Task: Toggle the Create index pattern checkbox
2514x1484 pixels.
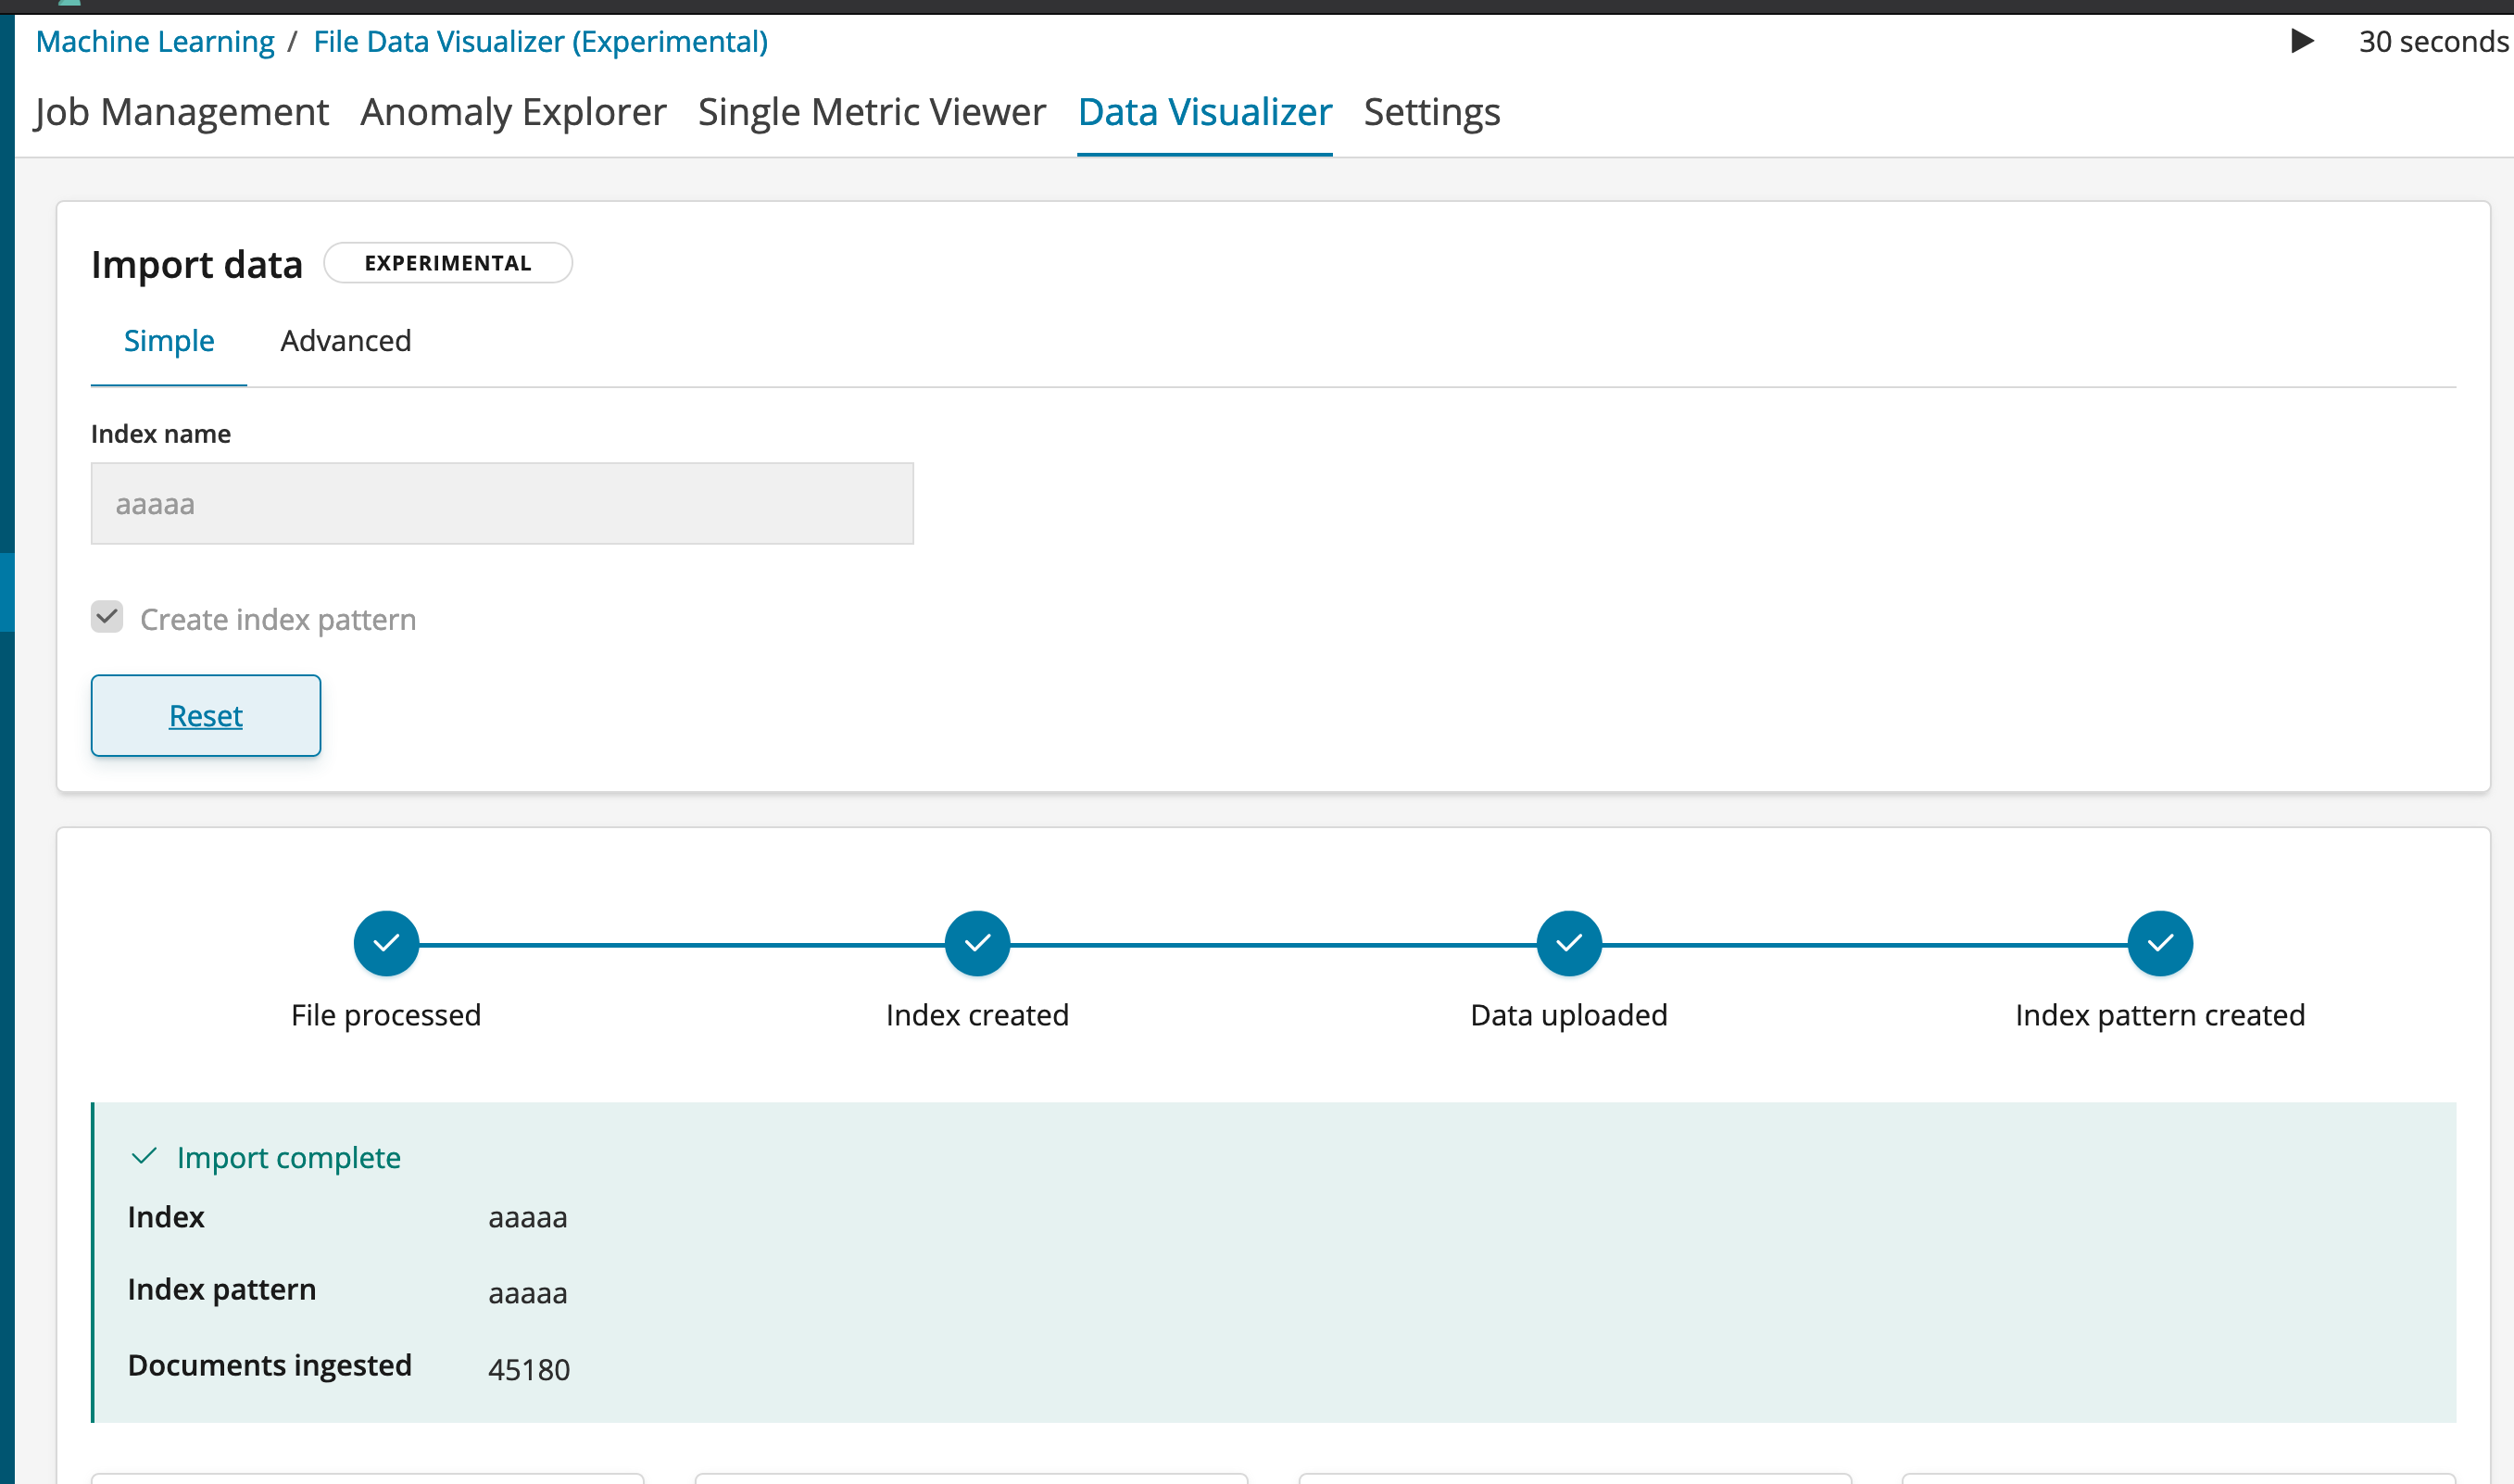Action: tap(107, 617)
